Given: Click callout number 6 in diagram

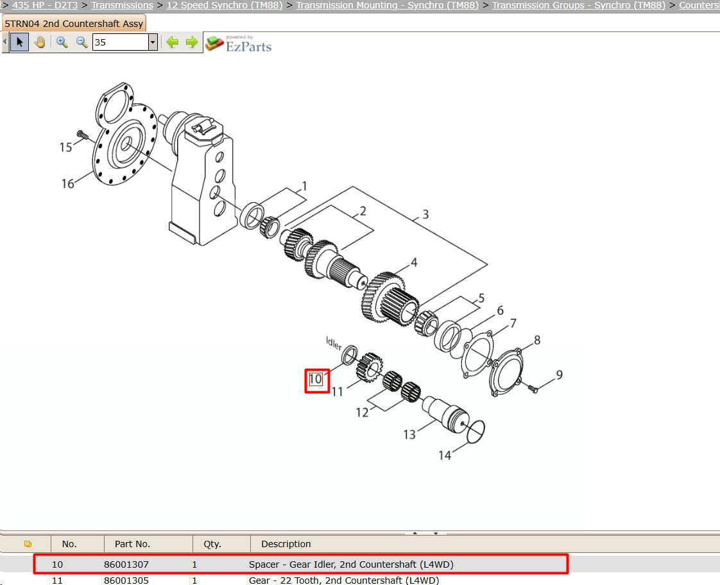Looking at the screenshot, I should (500, 310).
